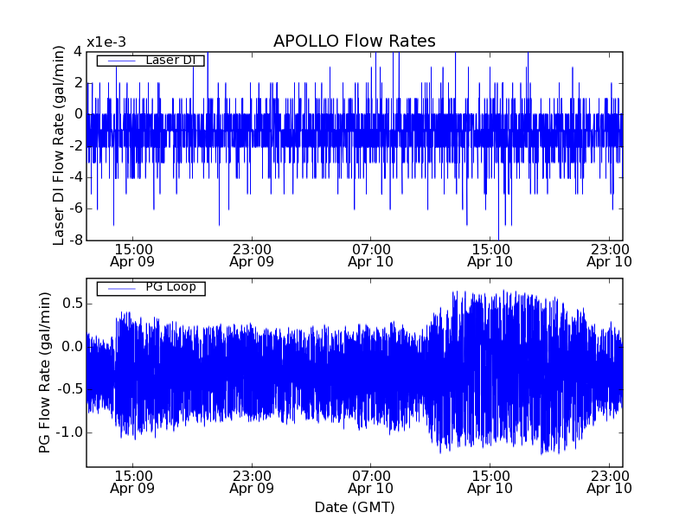Click the '2' tick on the Laser DI y-axis
Screen dimensions: 692x519
pos(78,83)
